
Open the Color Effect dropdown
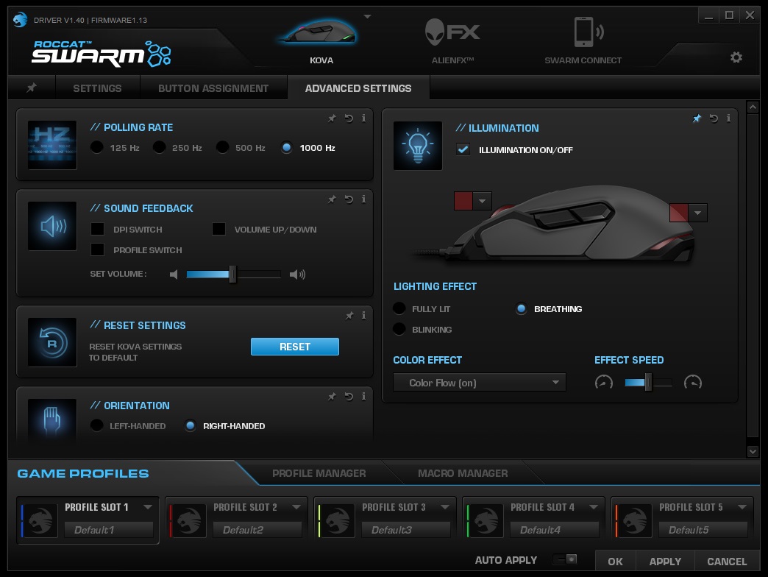[x=480, y=383]
